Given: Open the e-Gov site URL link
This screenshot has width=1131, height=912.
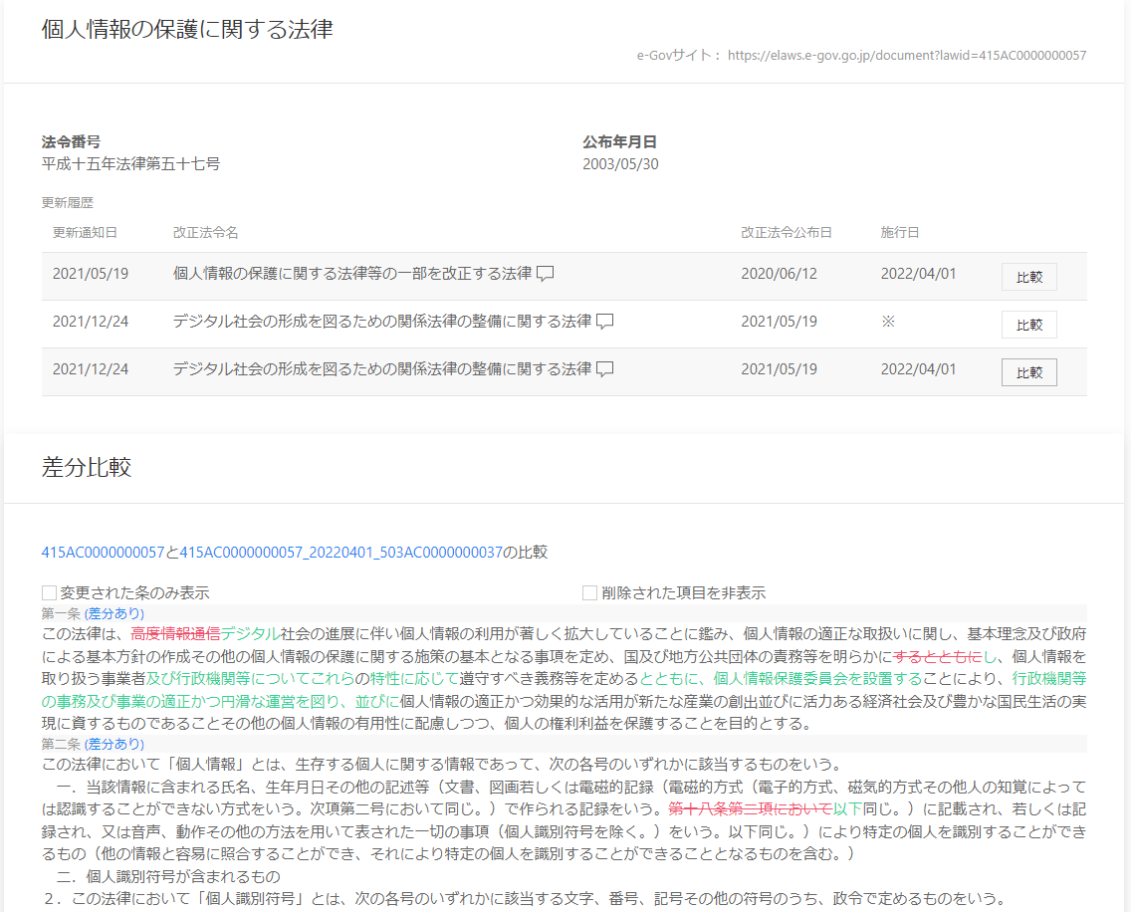Looking at the screenshot, I should click(906, 56).
